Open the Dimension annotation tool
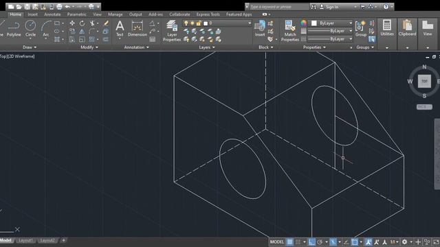 click(x=137, y=29)
